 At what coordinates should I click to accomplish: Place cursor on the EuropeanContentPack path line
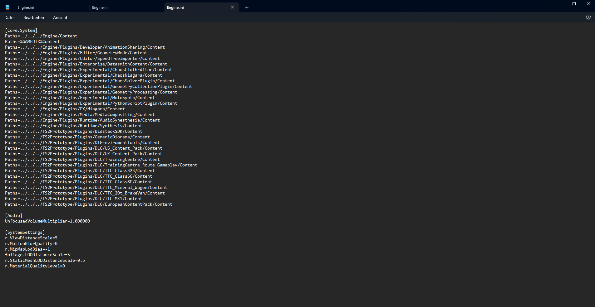click(x=89, y=204)
